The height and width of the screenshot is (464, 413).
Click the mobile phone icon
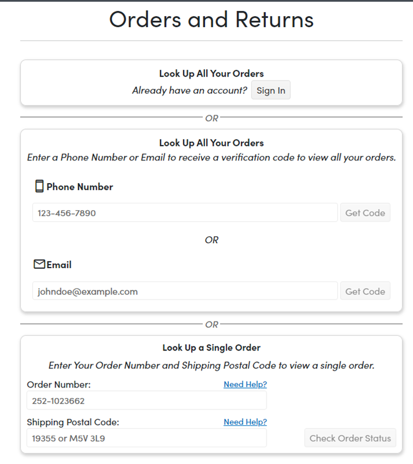[39, 187]
